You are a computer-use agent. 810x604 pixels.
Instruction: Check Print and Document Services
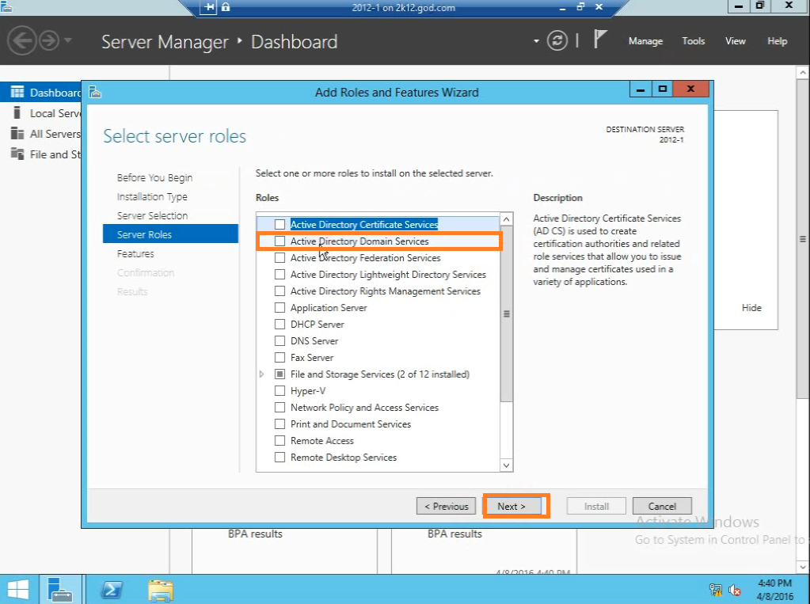click(x=280, y=424)
